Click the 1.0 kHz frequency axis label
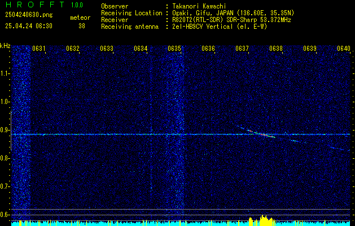The image size is (355, 226). click(5, 102)
